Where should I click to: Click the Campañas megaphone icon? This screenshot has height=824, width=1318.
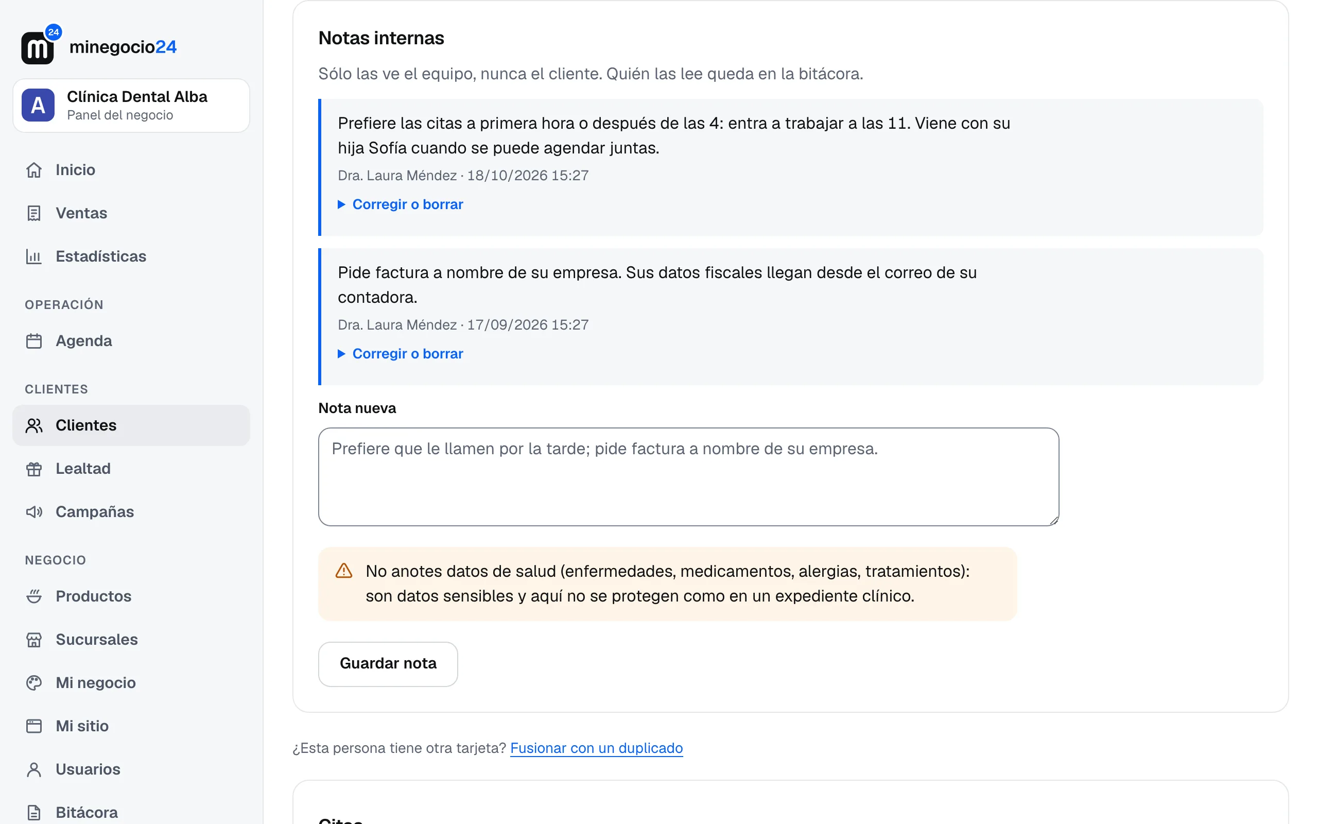click(x=34, y=512)
